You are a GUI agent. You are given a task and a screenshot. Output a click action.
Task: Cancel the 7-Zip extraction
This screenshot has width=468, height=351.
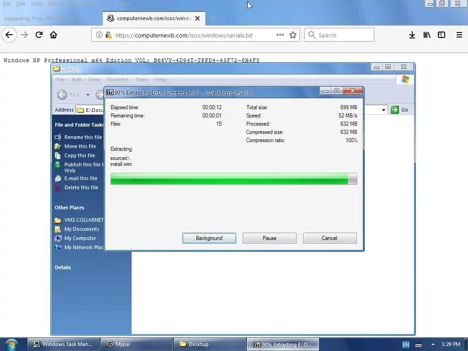[330, 238]
